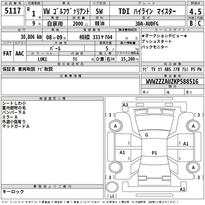Select air conditioner value AAC

click(20, 54)
